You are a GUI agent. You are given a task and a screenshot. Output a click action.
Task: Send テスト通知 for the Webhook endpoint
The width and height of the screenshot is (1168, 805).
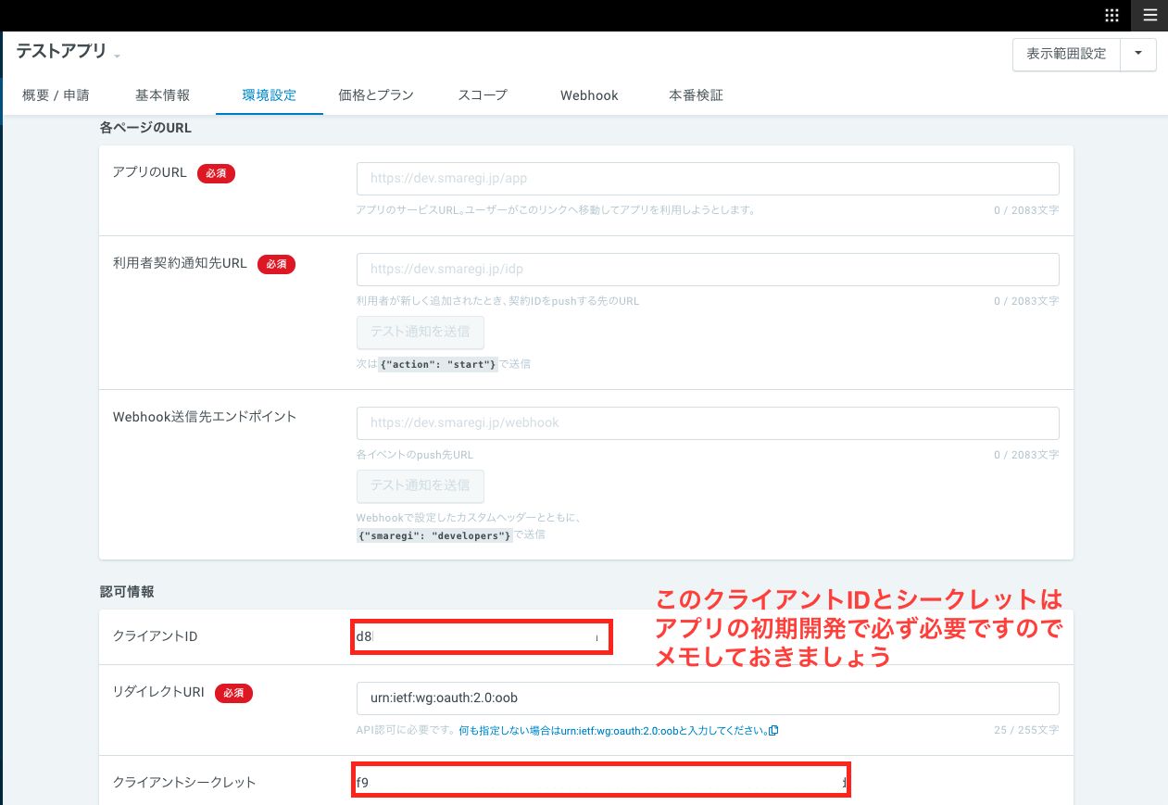[x=420, y=486]
